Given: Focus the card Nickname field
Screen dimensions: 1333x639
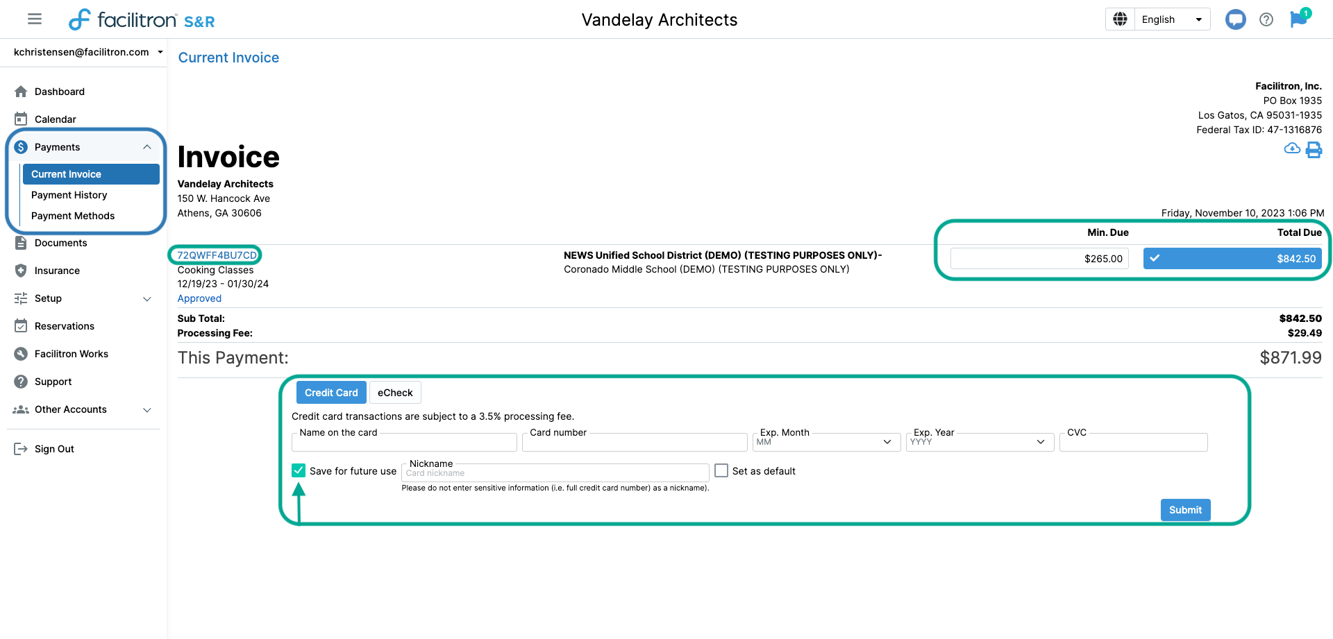Looking at the screenshot, I should pyautogui.click(x=555, y=473).
